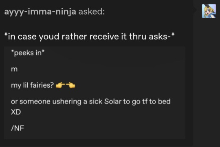Click the blonde character avatar thumbnail
The height and width of the screenshot is (147, 220).
pyautogui.click(x=209, y=11)
